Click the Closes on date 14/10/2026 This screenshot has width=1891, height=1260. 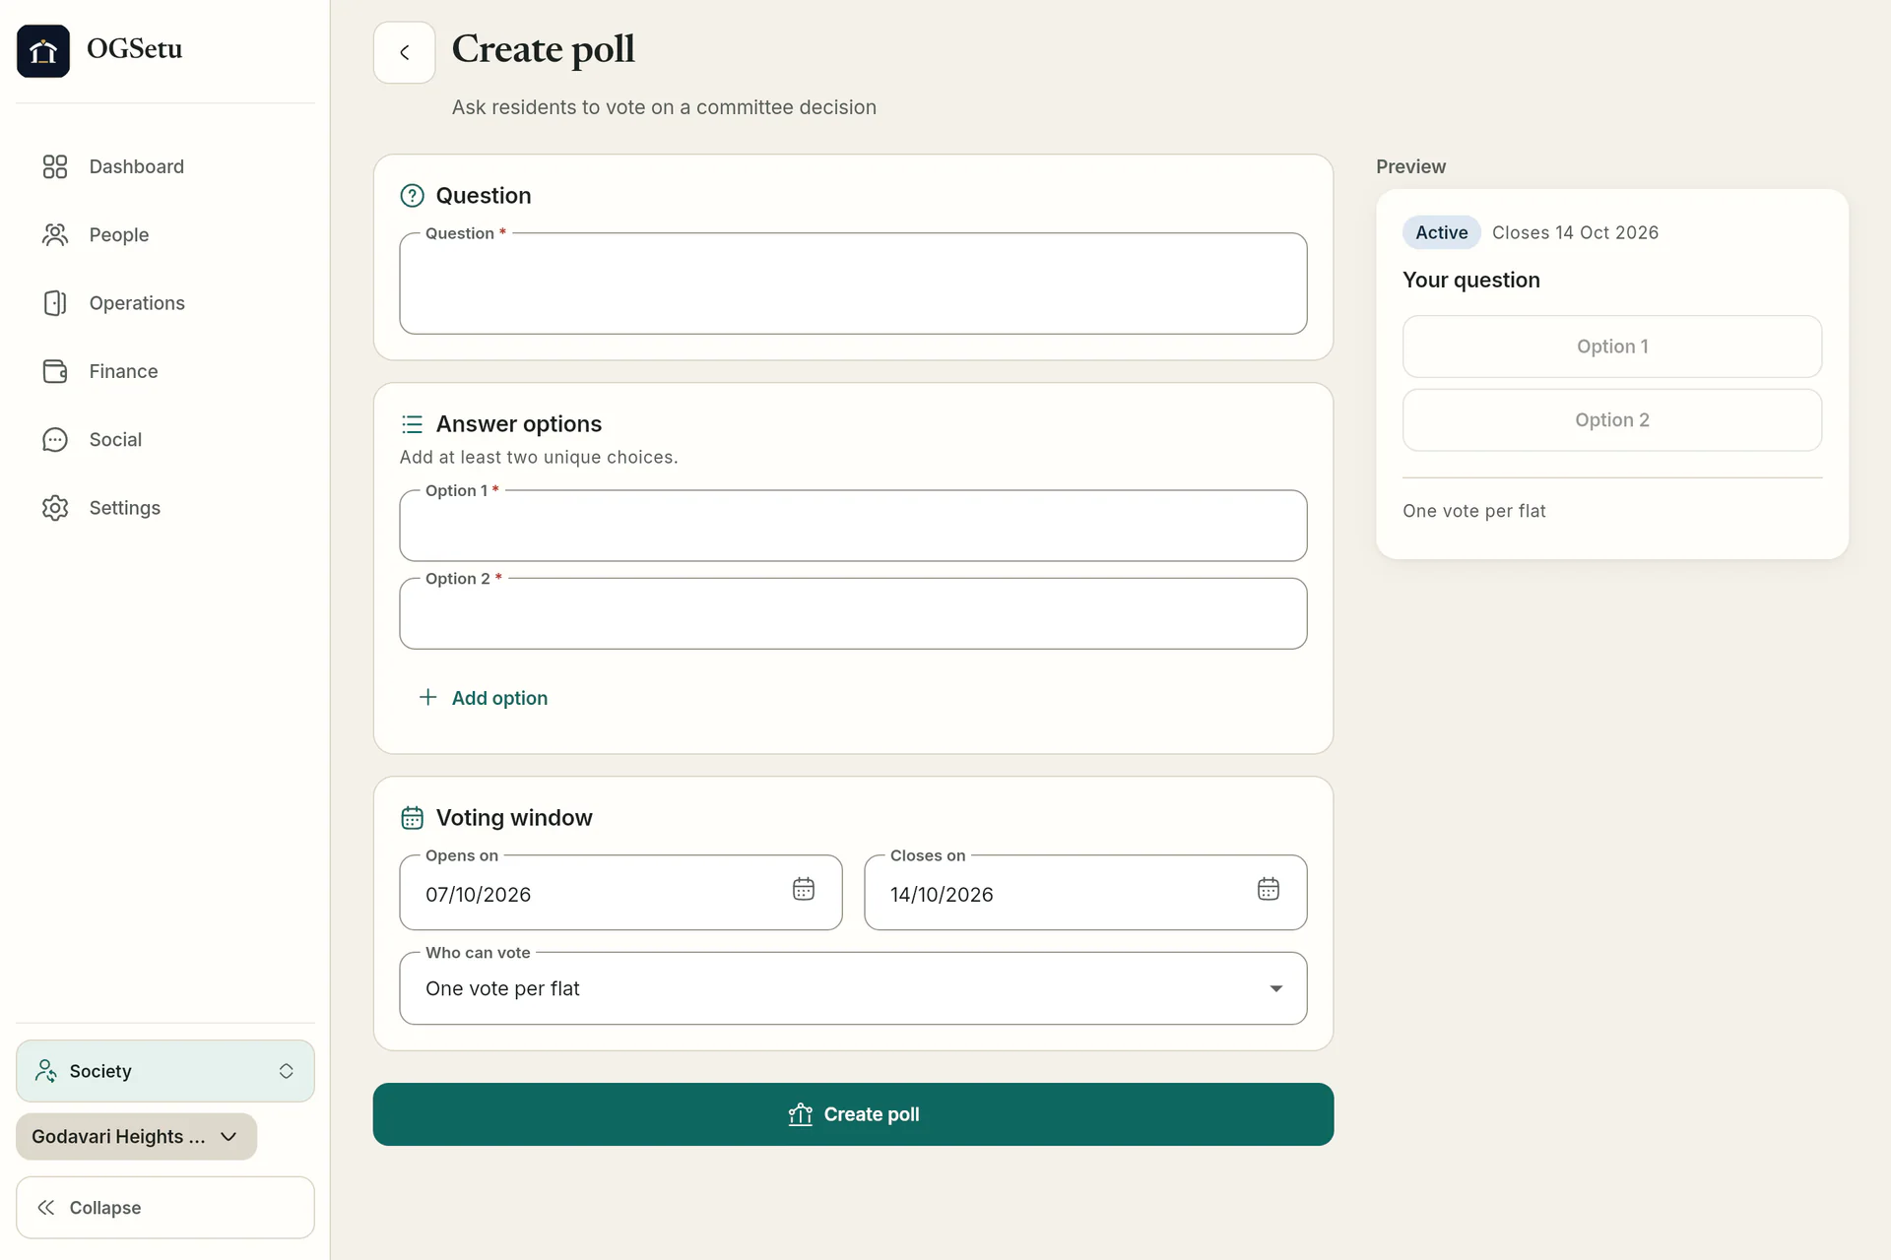(942, 895)
